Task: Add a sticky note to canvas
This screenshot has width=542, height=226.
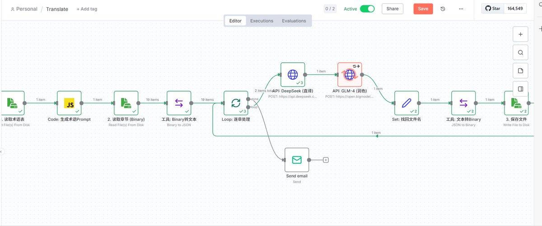Action: coord(520,70)
